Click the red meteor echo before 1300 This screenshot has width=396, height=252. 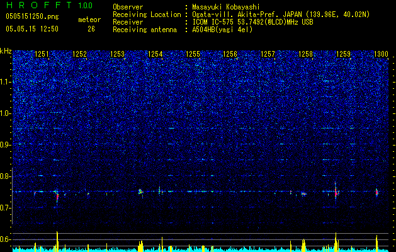click(x=376, y=193)
